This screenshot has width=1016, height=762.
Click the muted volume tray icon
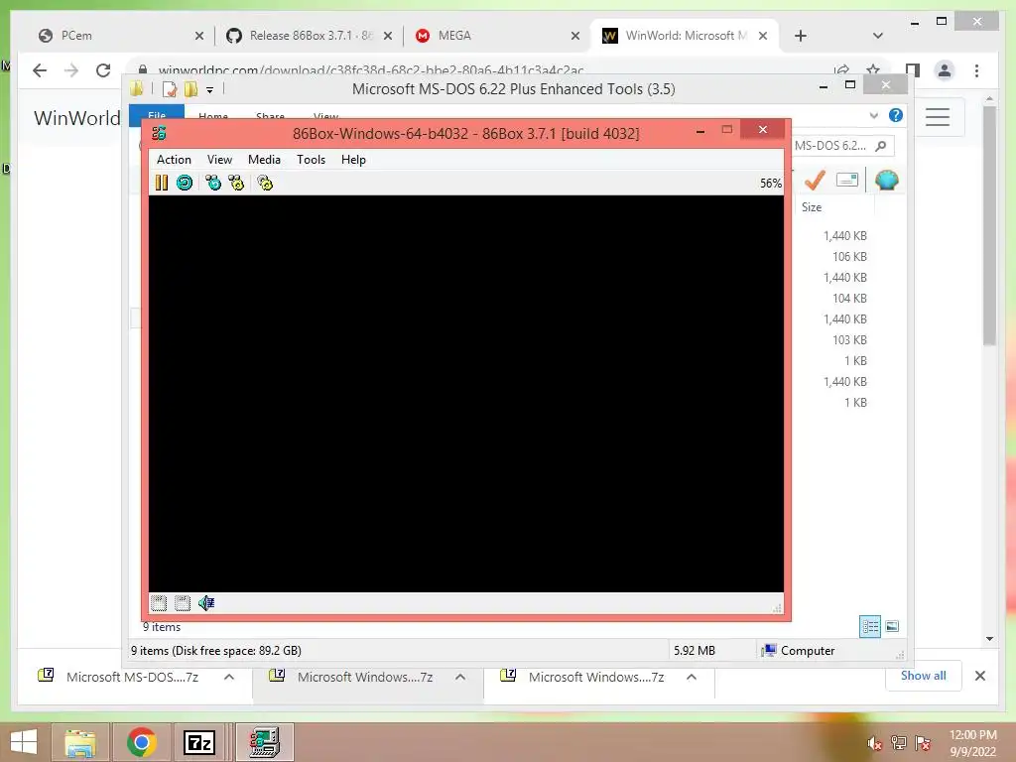pos(875,743)
